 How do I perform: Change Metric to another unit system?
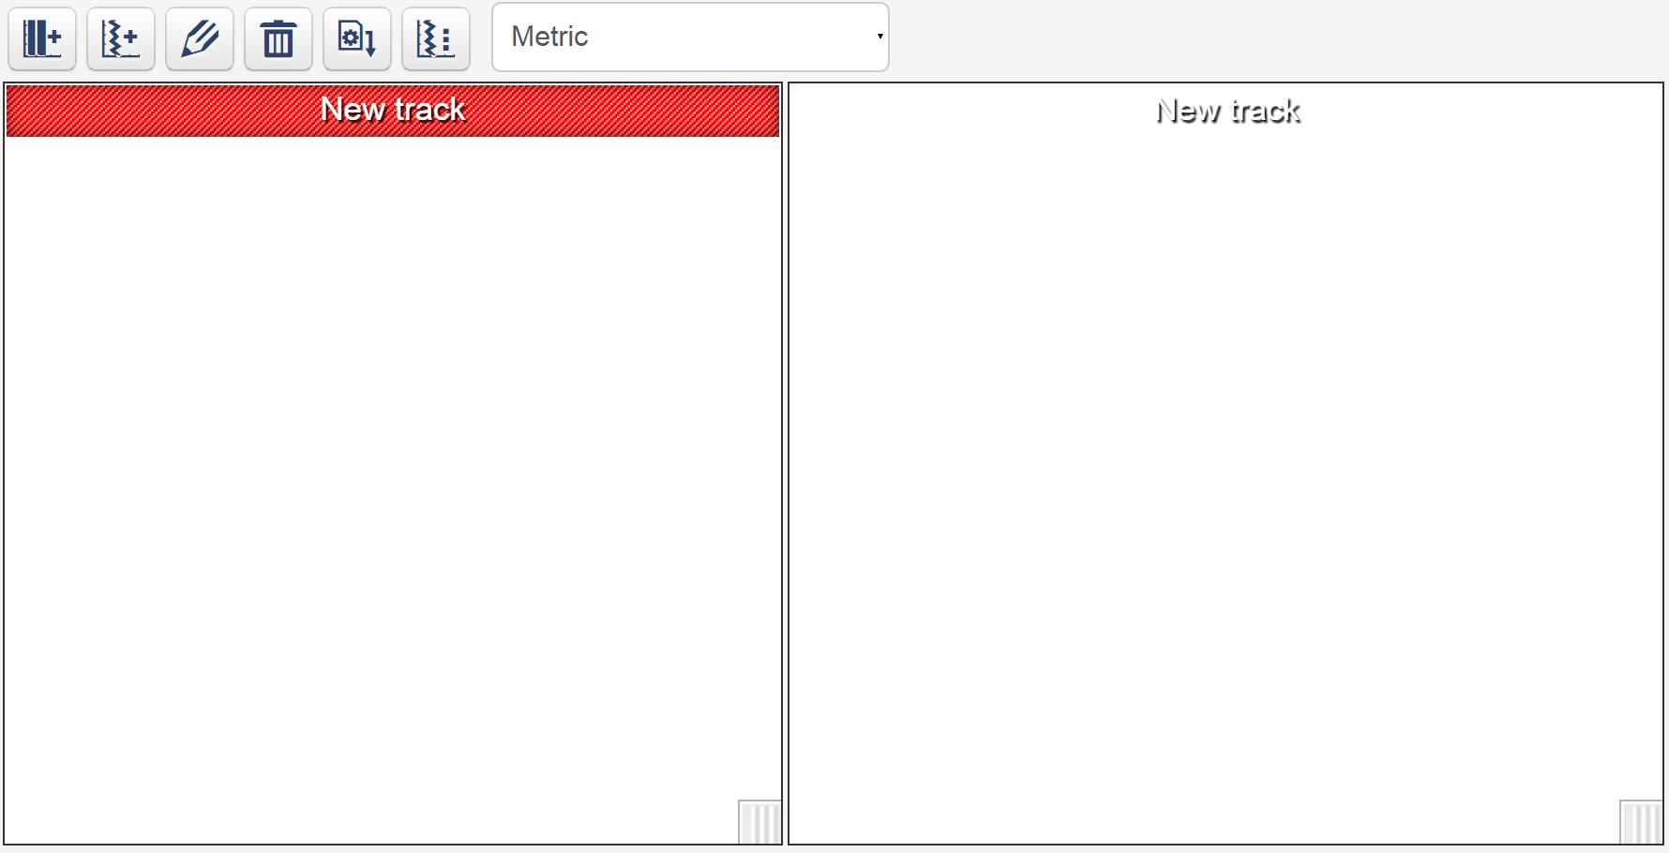tap(689, 37)
